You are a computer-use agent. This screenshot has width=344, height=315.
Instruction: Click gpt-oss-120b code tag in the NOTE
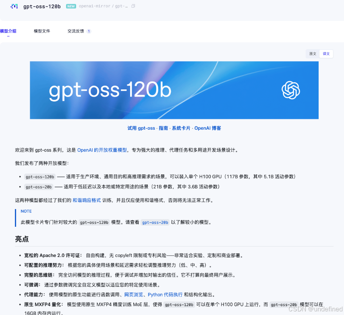tap(94, 222)
